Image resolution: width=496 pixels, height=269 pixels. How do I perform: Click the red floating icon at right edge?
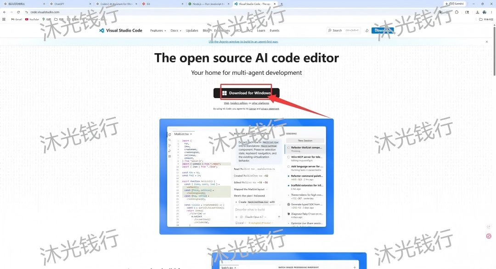pos(489,236)
